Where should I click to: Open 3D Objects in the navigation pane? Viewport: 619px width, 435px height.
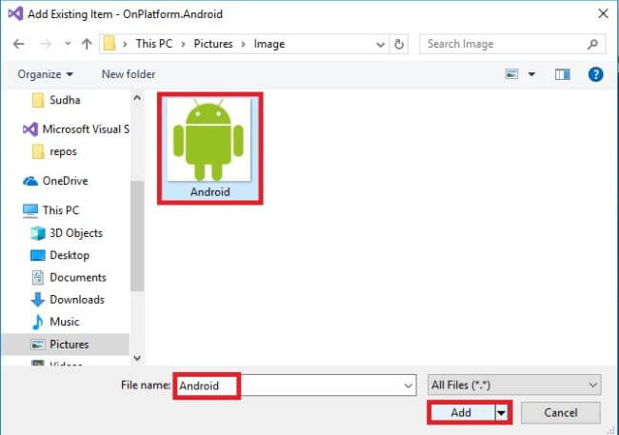(x=67, y=233)
